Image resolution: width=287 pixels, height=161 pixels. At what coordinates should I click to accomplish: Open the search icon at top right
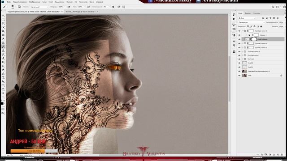point(273,7)
